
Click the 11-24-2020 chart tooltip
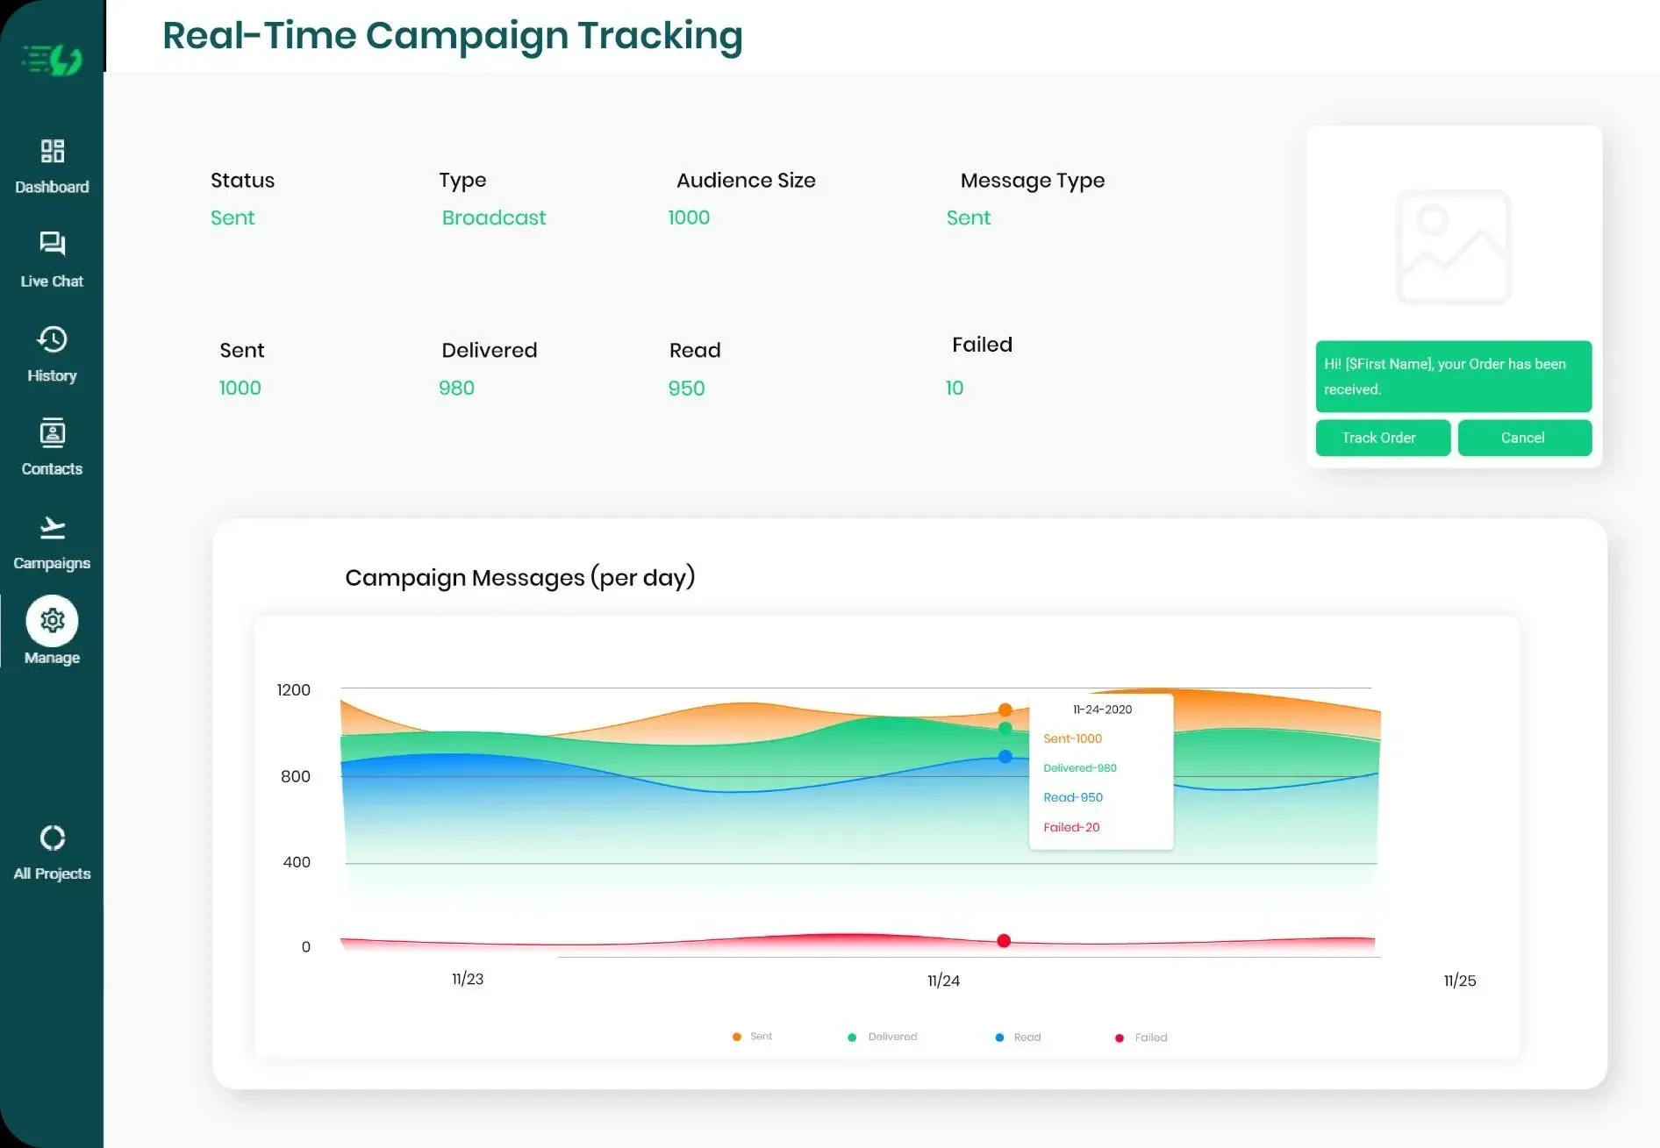tap(1101, 772)
